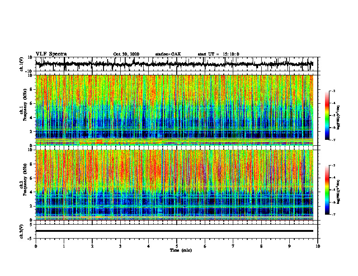Click time axis tick label "7"
Image resolution: width=358 pixels, height=276 pixels.
[233, 246]
